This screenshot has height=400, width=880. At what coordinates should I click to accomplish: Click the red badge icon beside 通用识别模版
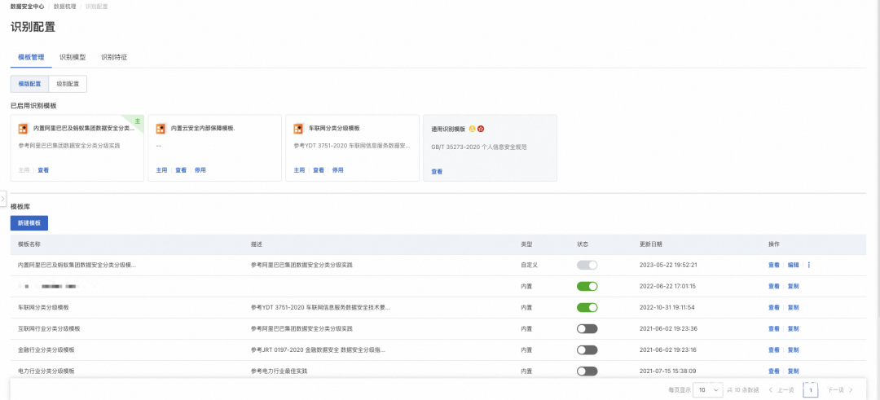481,129
